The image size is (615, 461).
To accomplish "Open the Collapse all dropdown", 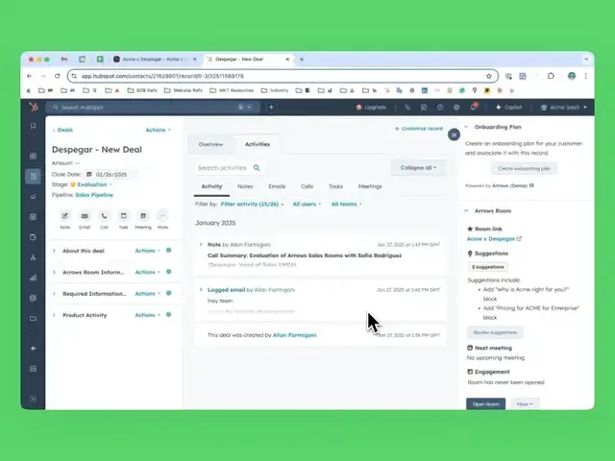I will point(419,168).
